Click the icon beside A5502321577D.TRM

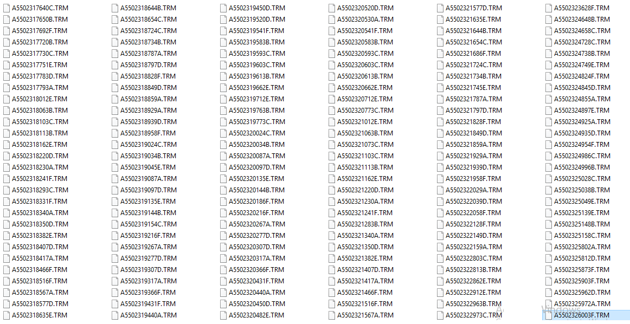(x=440, y=8)
